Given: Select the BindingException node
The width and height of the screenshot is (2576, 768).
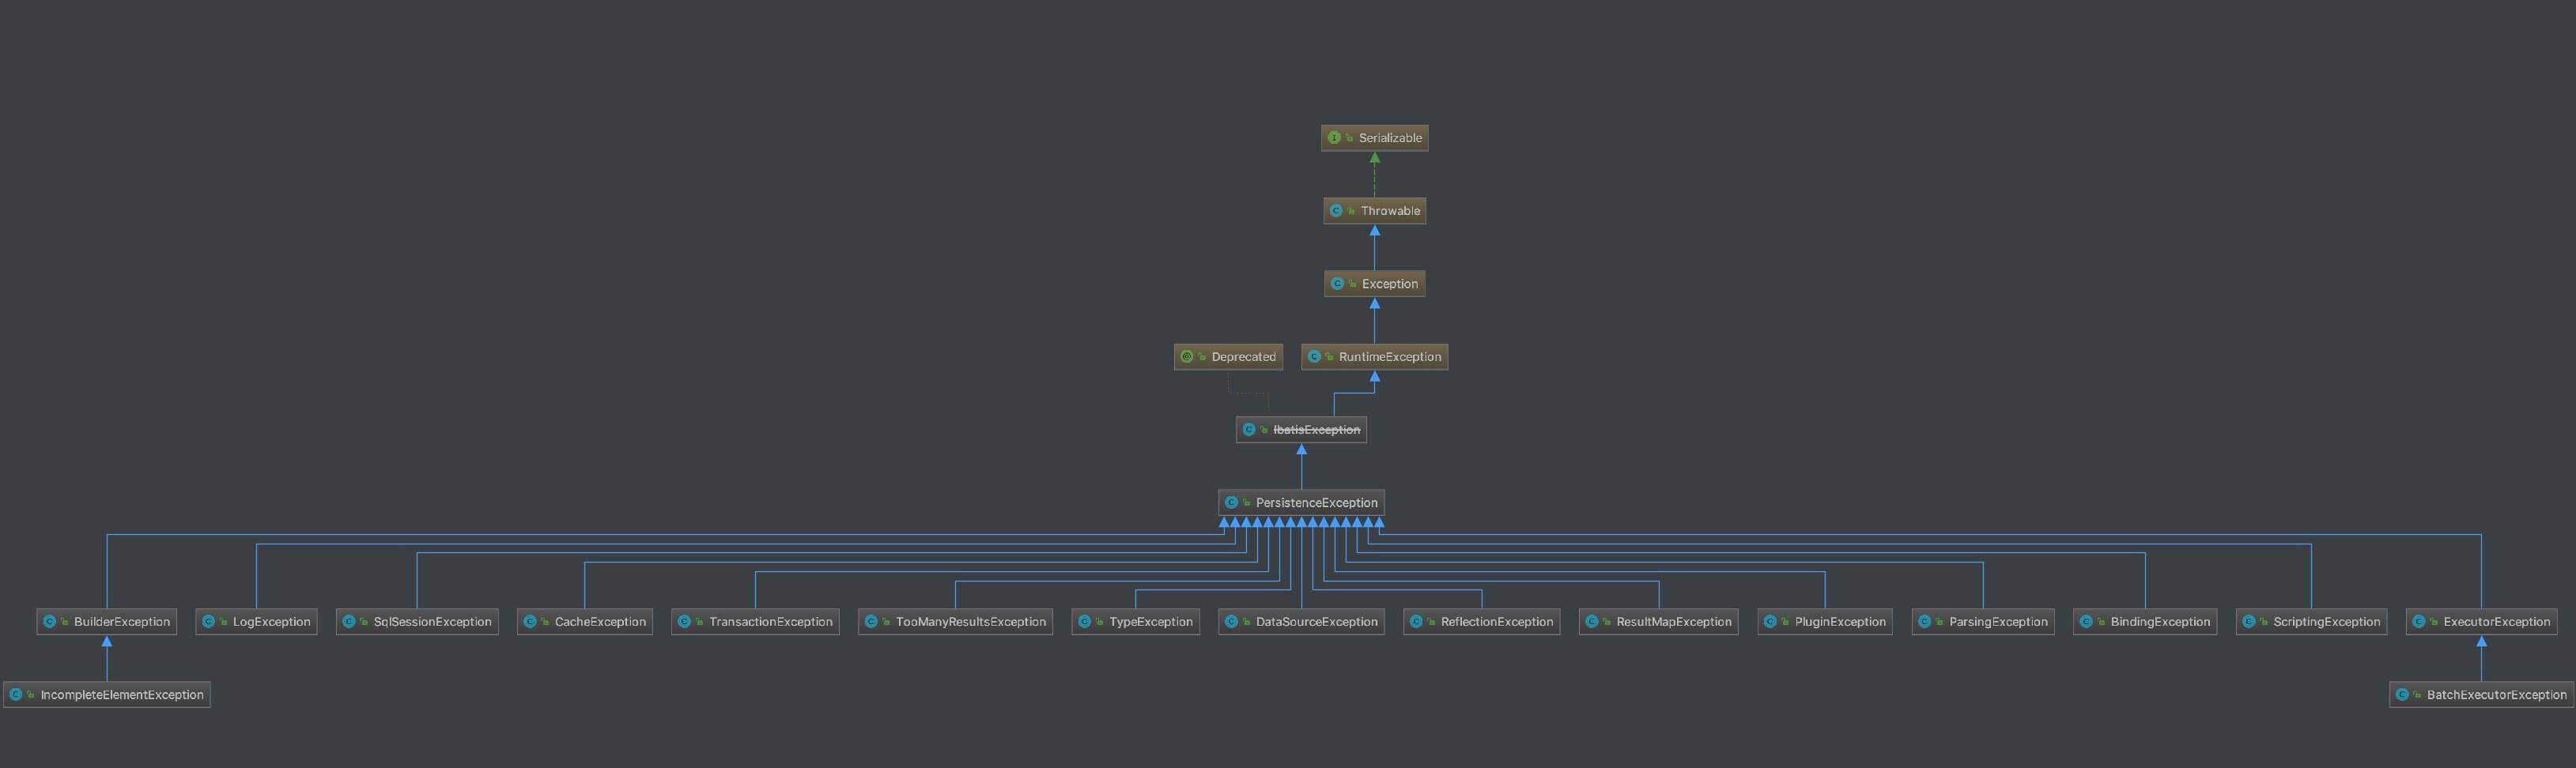Looking at the screenshot, I should pos(2145,621).
